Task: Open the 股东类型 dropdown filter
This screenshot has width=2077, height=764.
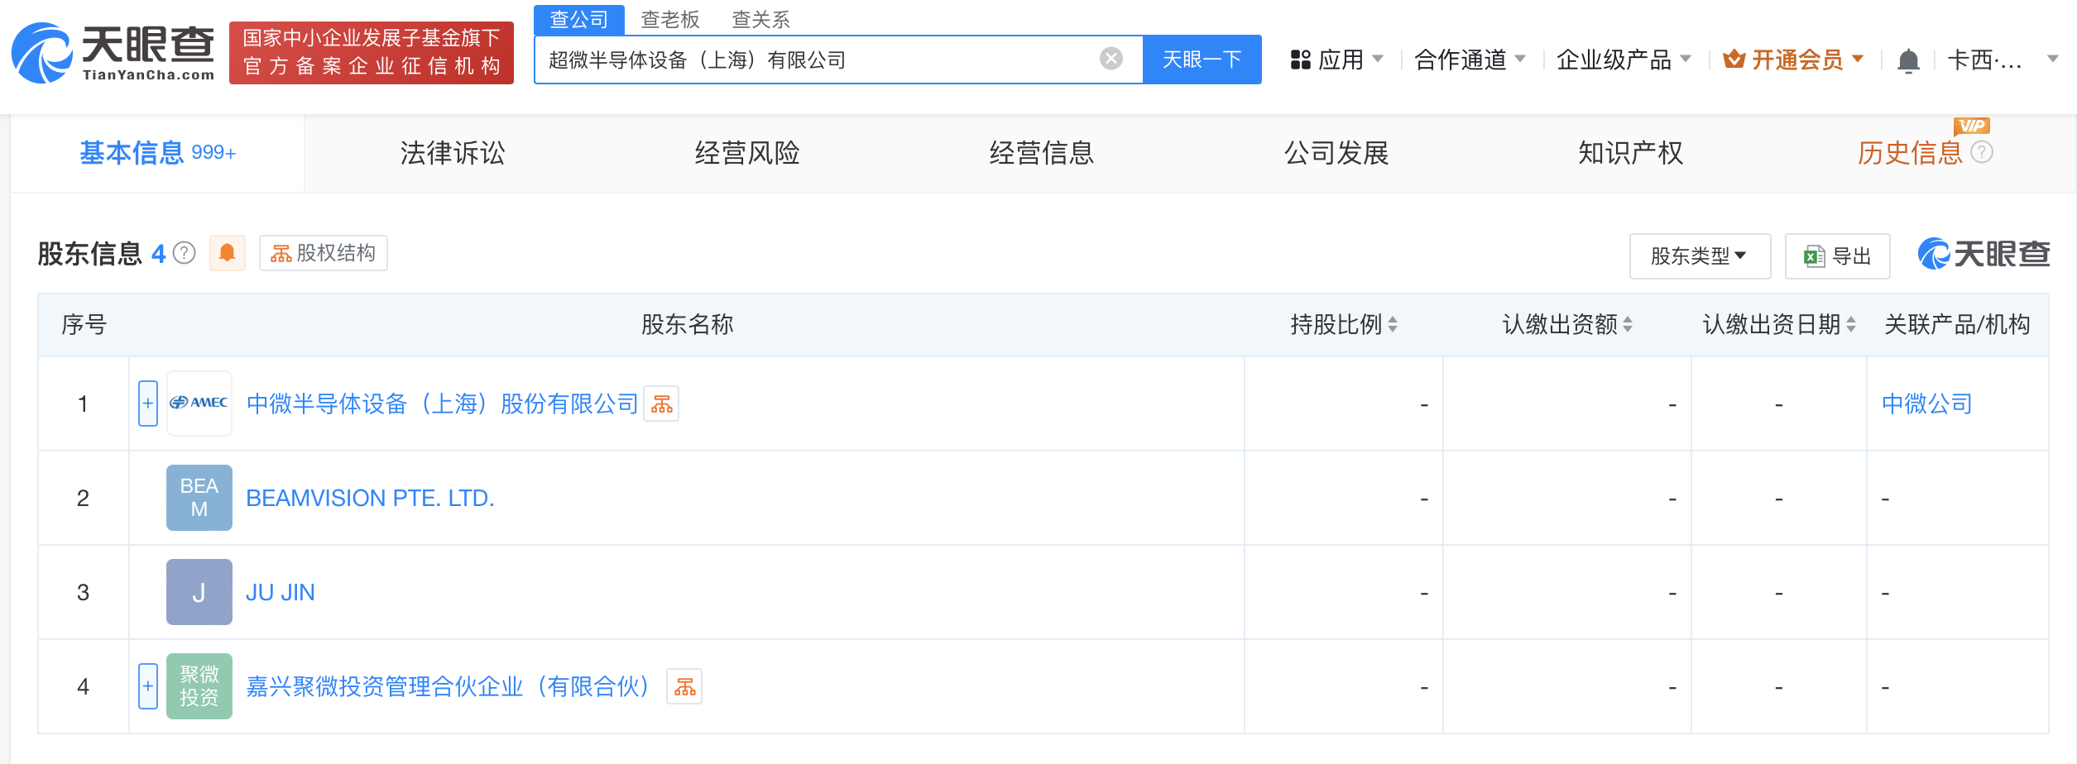Action: pyautogui.click(x=1699, y=256)
